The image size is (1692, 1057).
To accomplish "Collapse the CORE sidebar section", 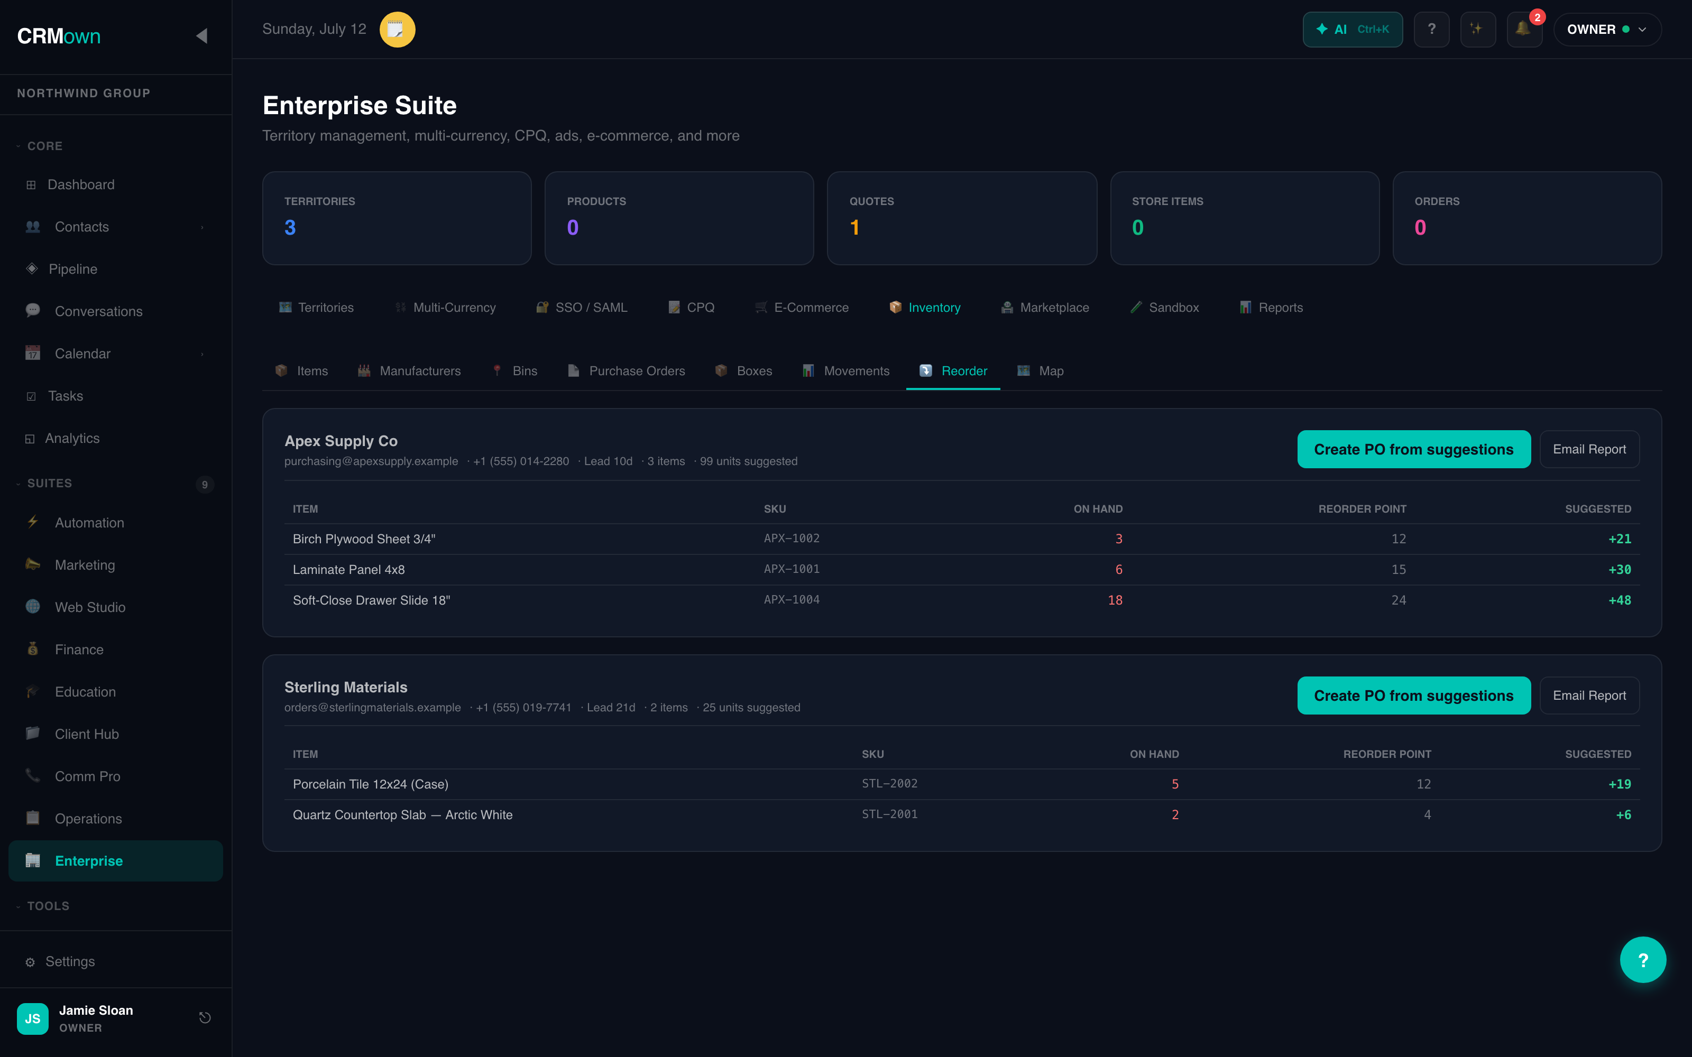I will [x=40, y=145].
